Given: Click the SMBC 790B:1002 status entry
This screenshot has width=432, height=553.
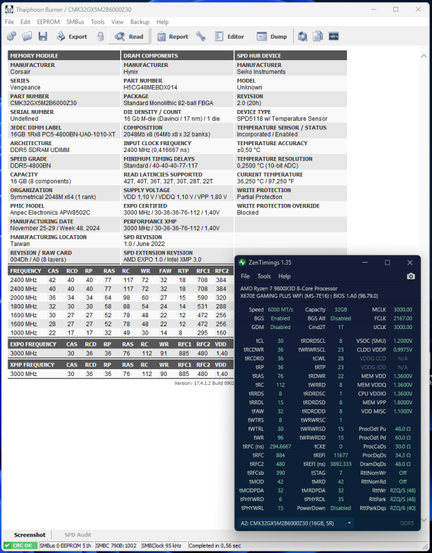Looking at the screenshot, I should (116, 545).
